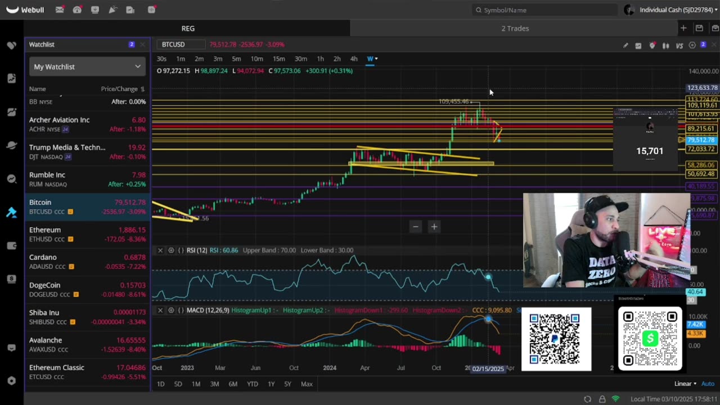Set chart range to YTD

coord(253,384)
